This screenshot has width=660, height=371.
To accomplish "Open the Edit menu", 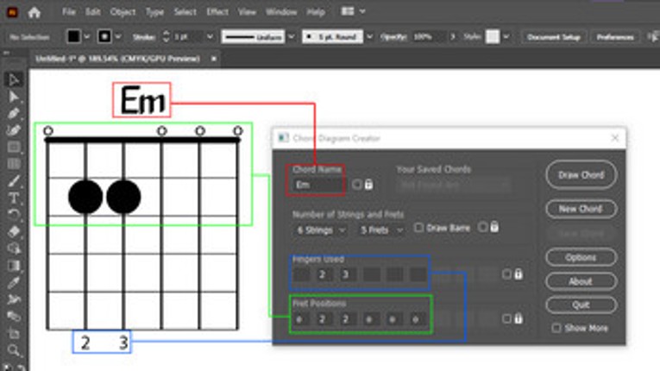I will 92,12.
